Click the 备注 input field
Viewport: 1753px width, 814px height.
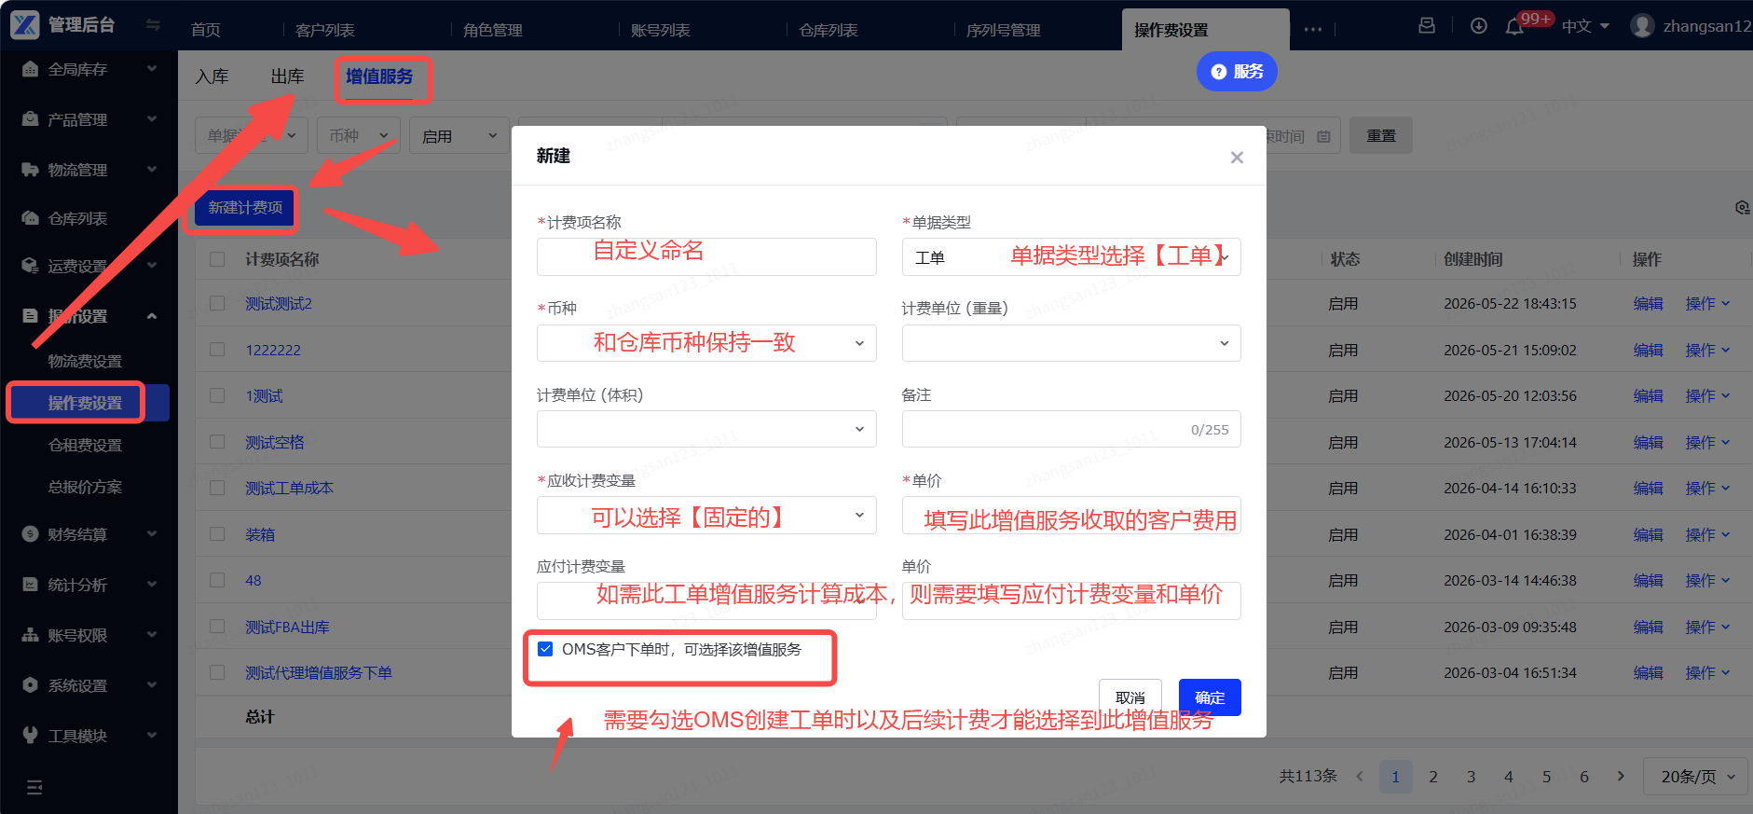click(x=1071, y=429)
